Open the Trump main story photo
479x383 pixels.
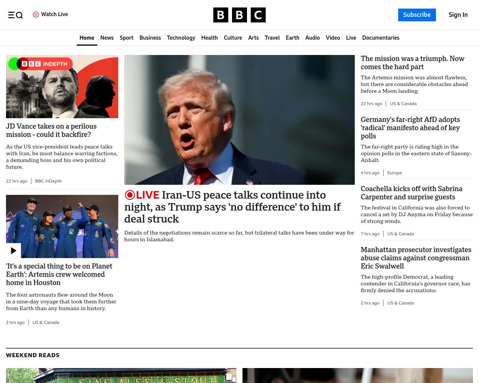(x=239, y=120)
